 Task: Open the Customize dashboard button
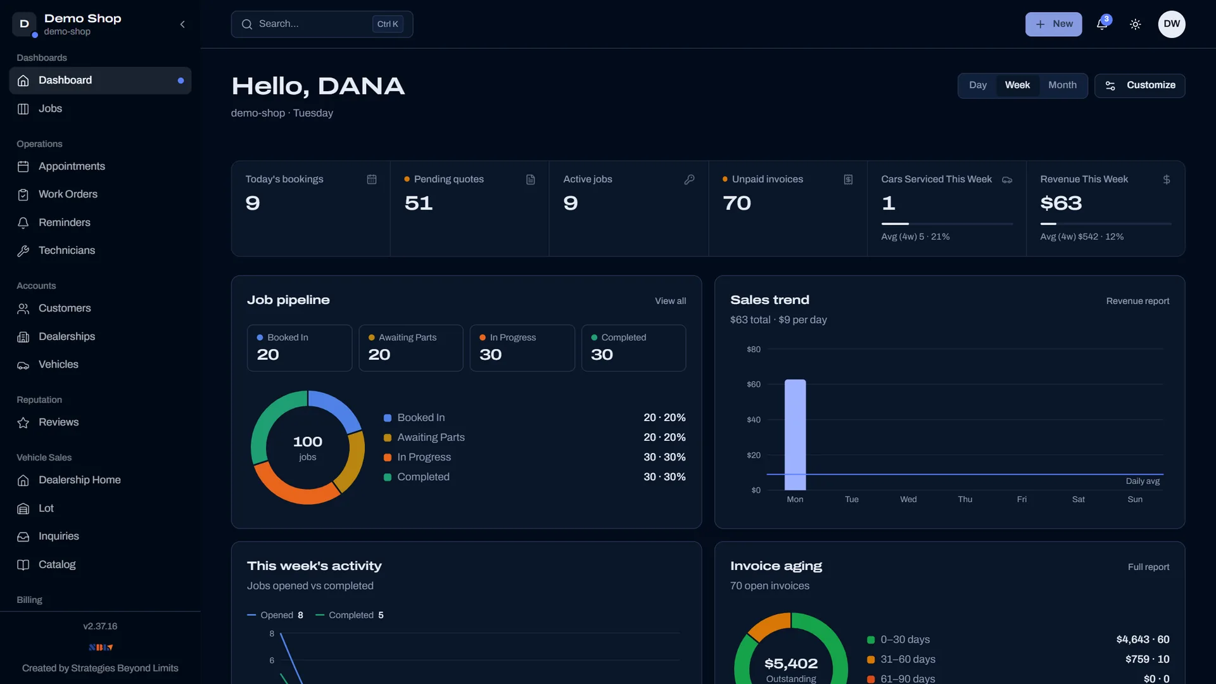pyautogui.click(x=1139, y=85)
